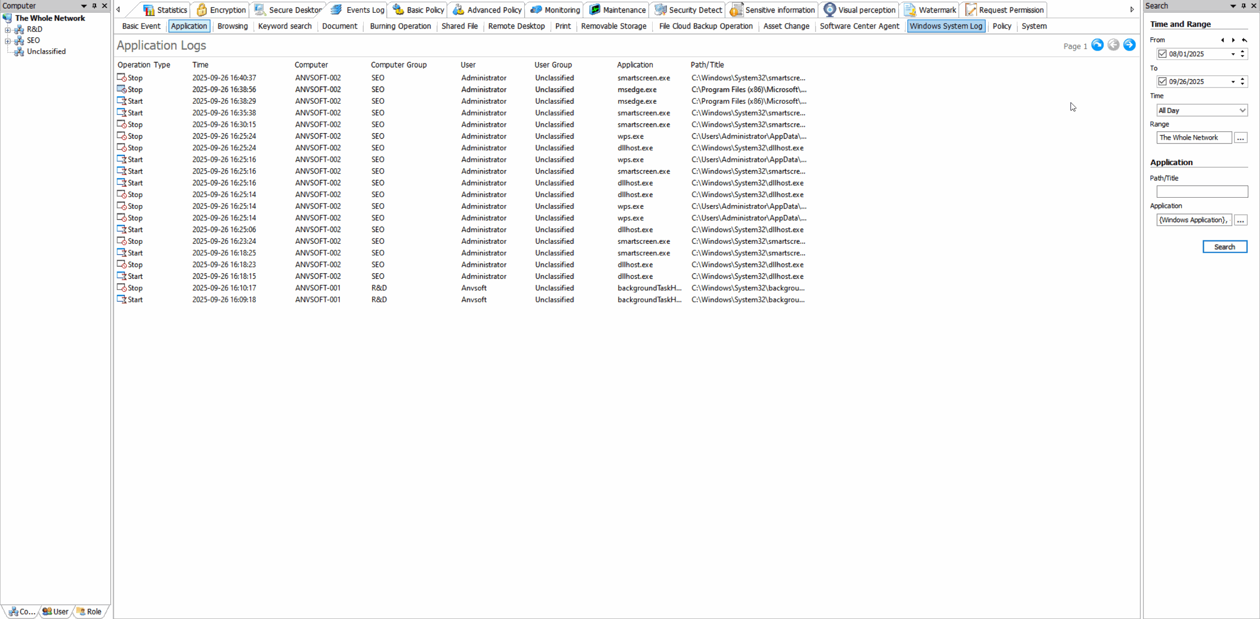Click inside the Path/Title input field

click(1201, 191)
